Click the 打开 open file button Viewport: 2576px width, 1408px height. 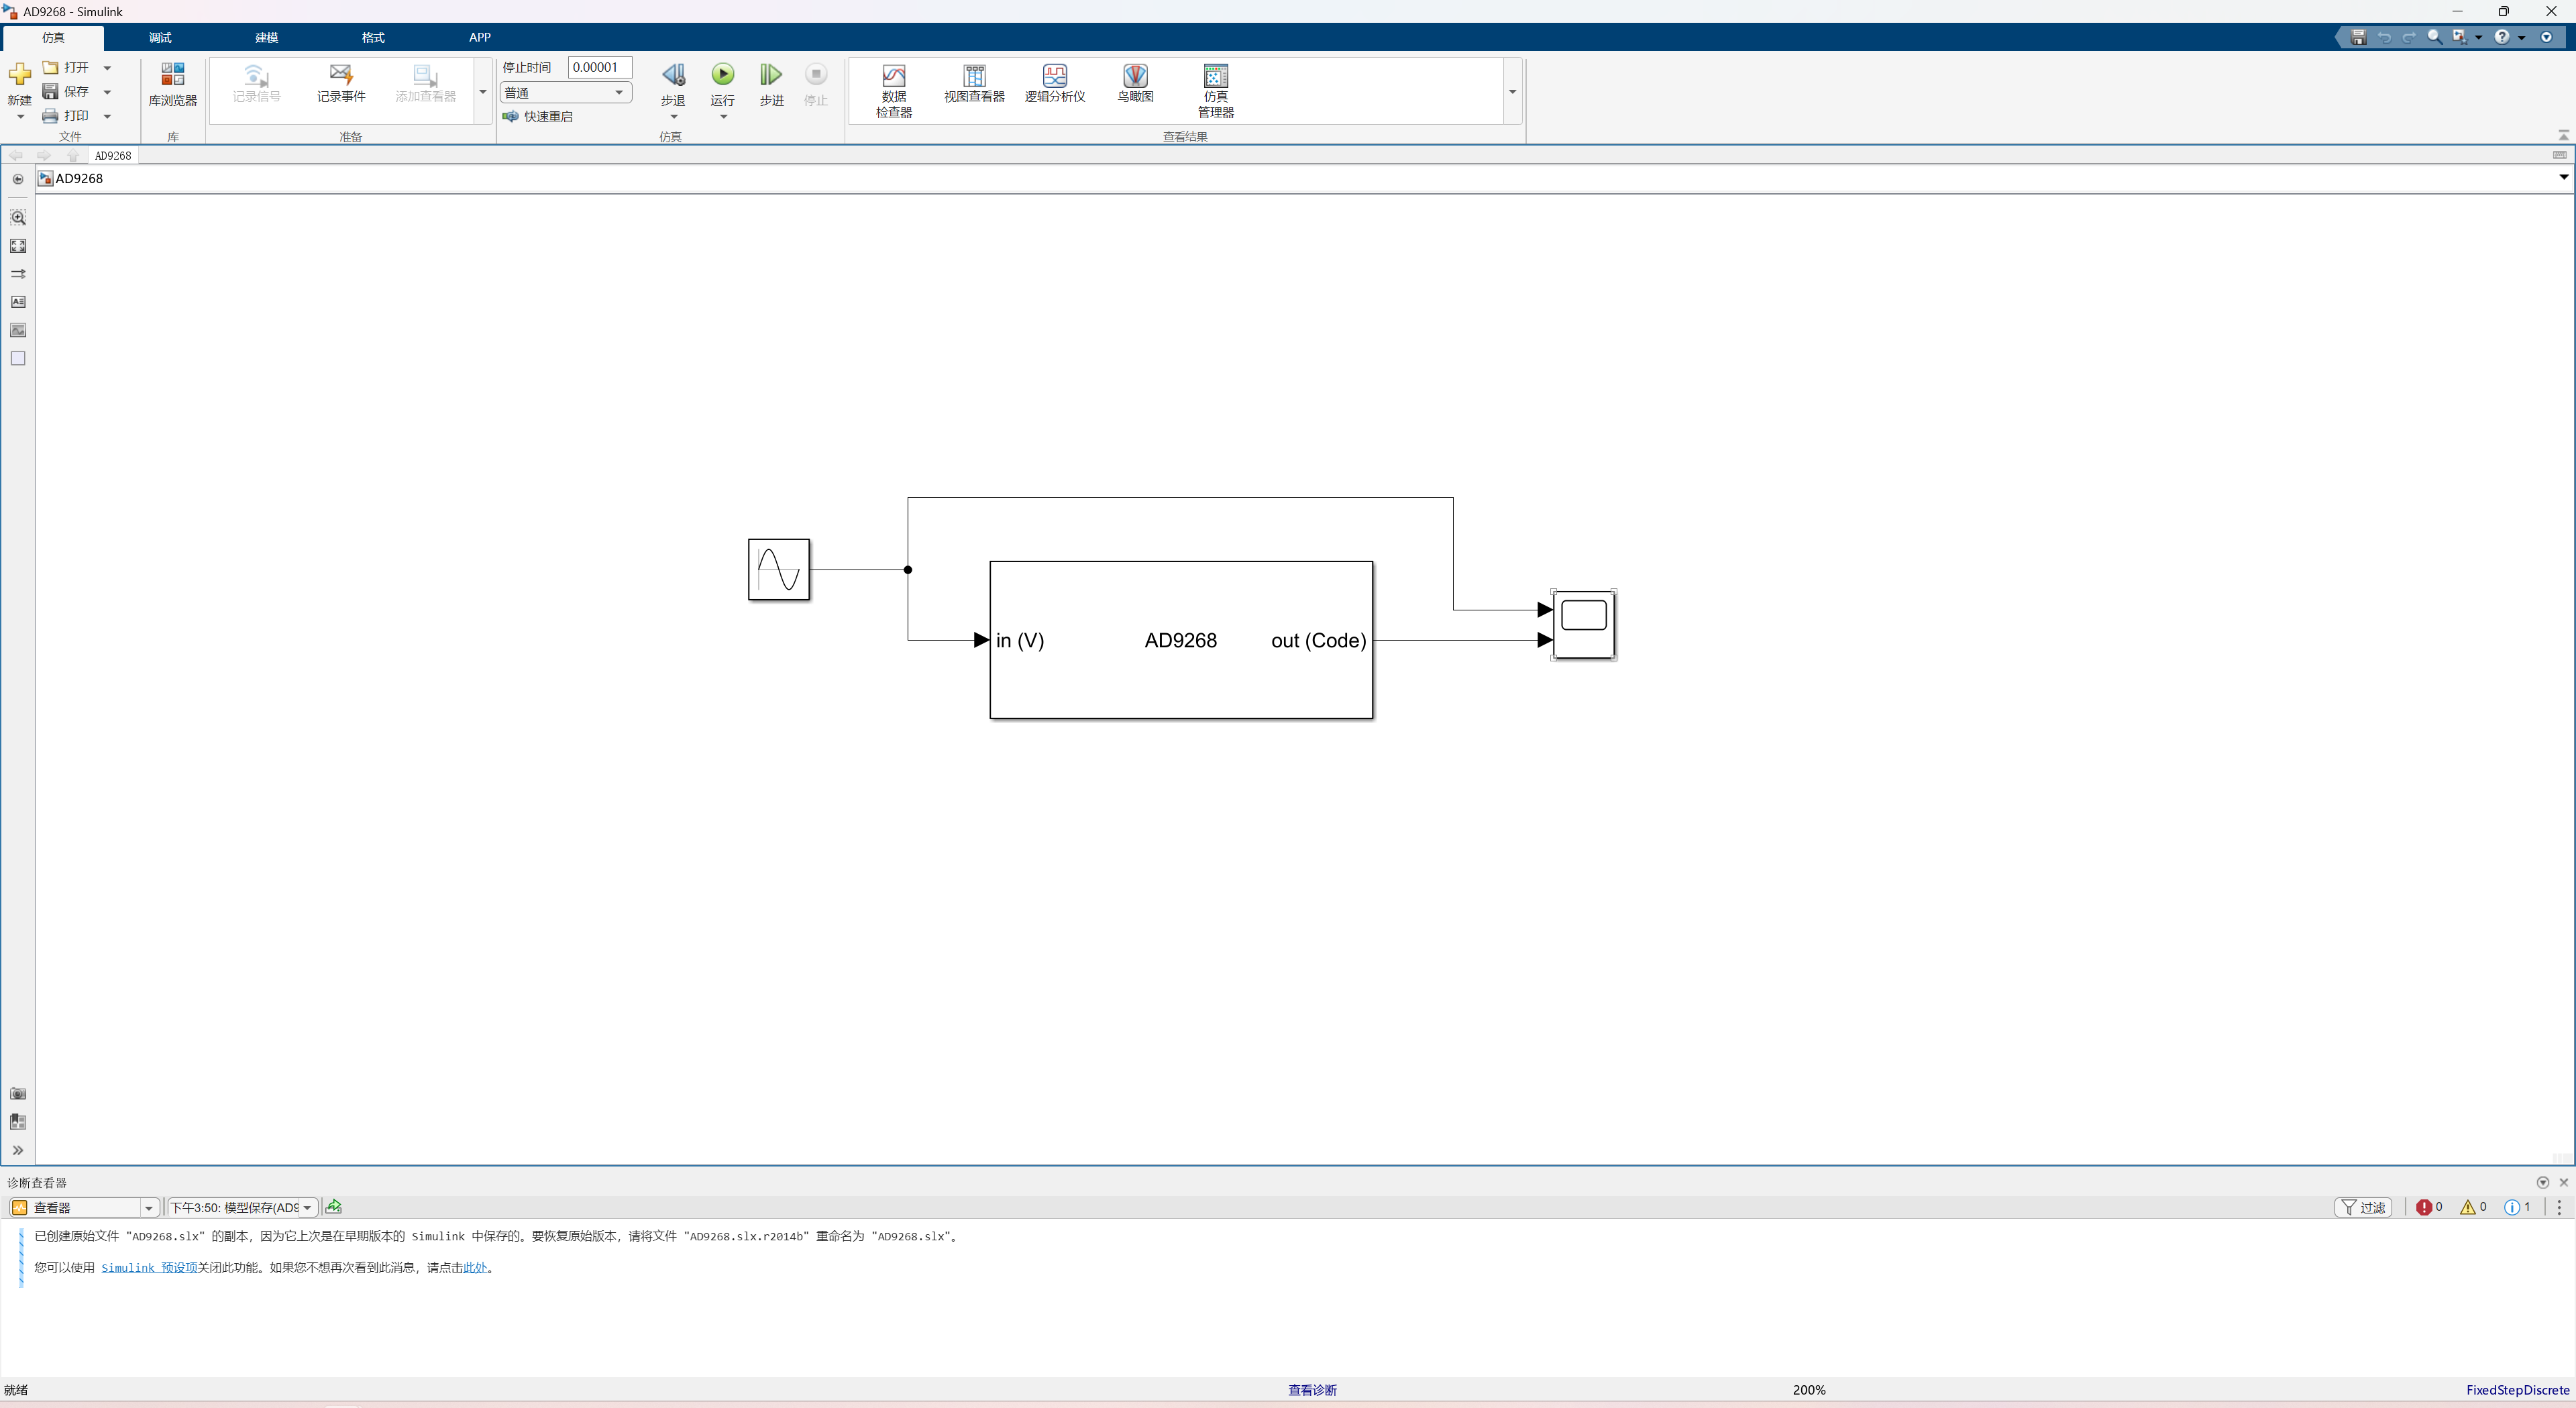[x=66, y=67]
